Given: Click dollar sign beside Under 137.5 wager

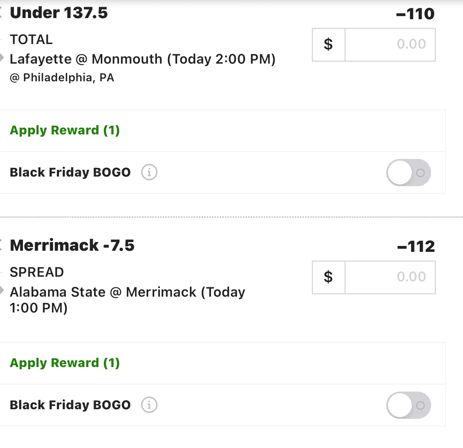Looking at the screenshot, I should click(328, 44).
